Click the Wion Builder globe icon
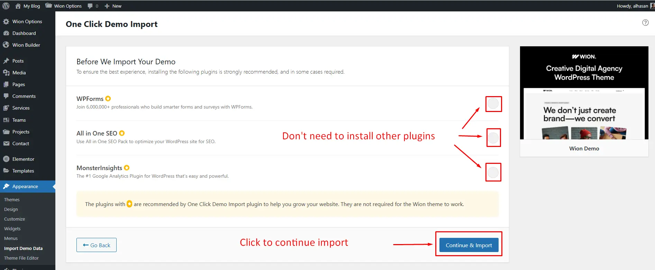Screen dimensions: 655x270 (x=6, y=45)
